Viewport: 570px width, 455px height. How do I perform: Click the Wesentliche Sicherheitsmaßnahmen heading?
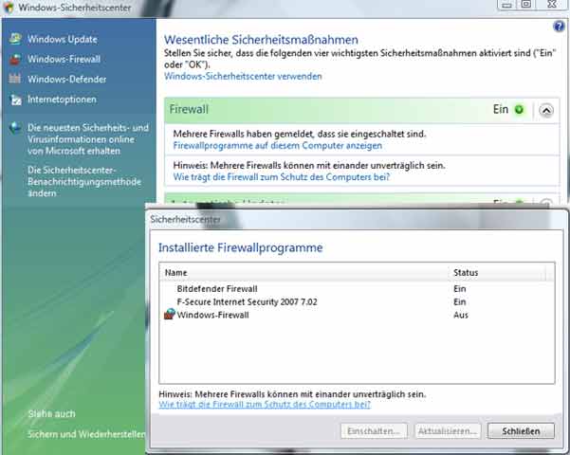click(261, 39)
